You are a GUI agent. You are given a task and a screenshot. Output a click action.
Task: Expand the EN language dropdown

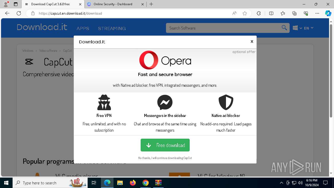tap(308, 28)
